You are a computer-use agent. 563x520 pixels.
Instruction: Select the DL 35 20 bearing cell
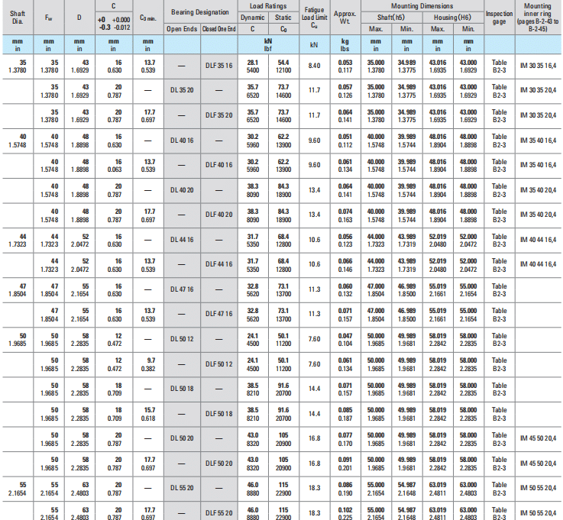pos(182,90)
